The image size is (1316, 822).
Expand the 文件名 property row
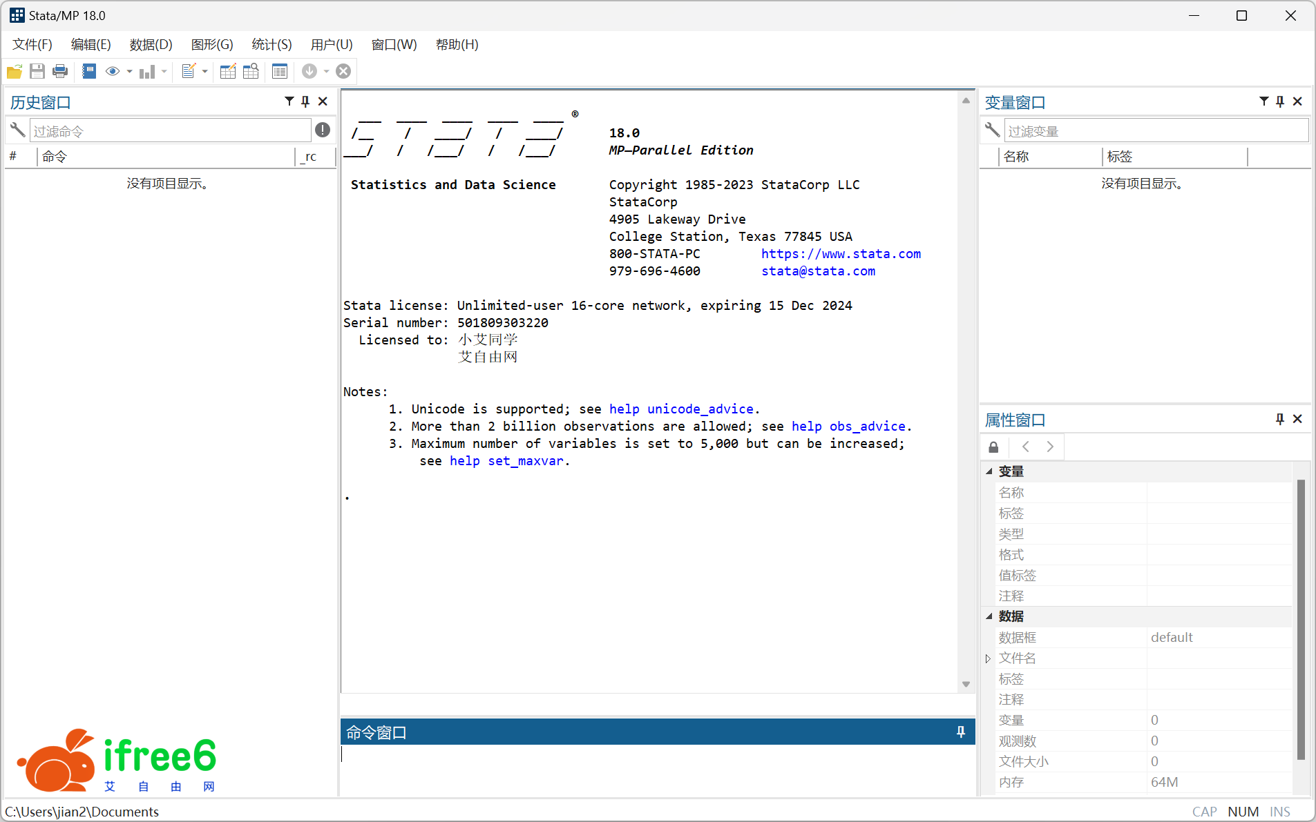click(988, 658)
